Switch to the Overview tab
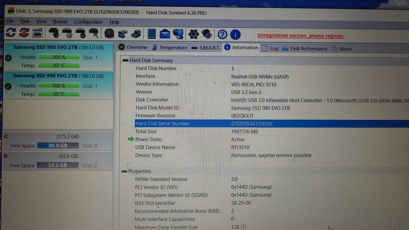This screenshot has height=230, width=409. 133,47
